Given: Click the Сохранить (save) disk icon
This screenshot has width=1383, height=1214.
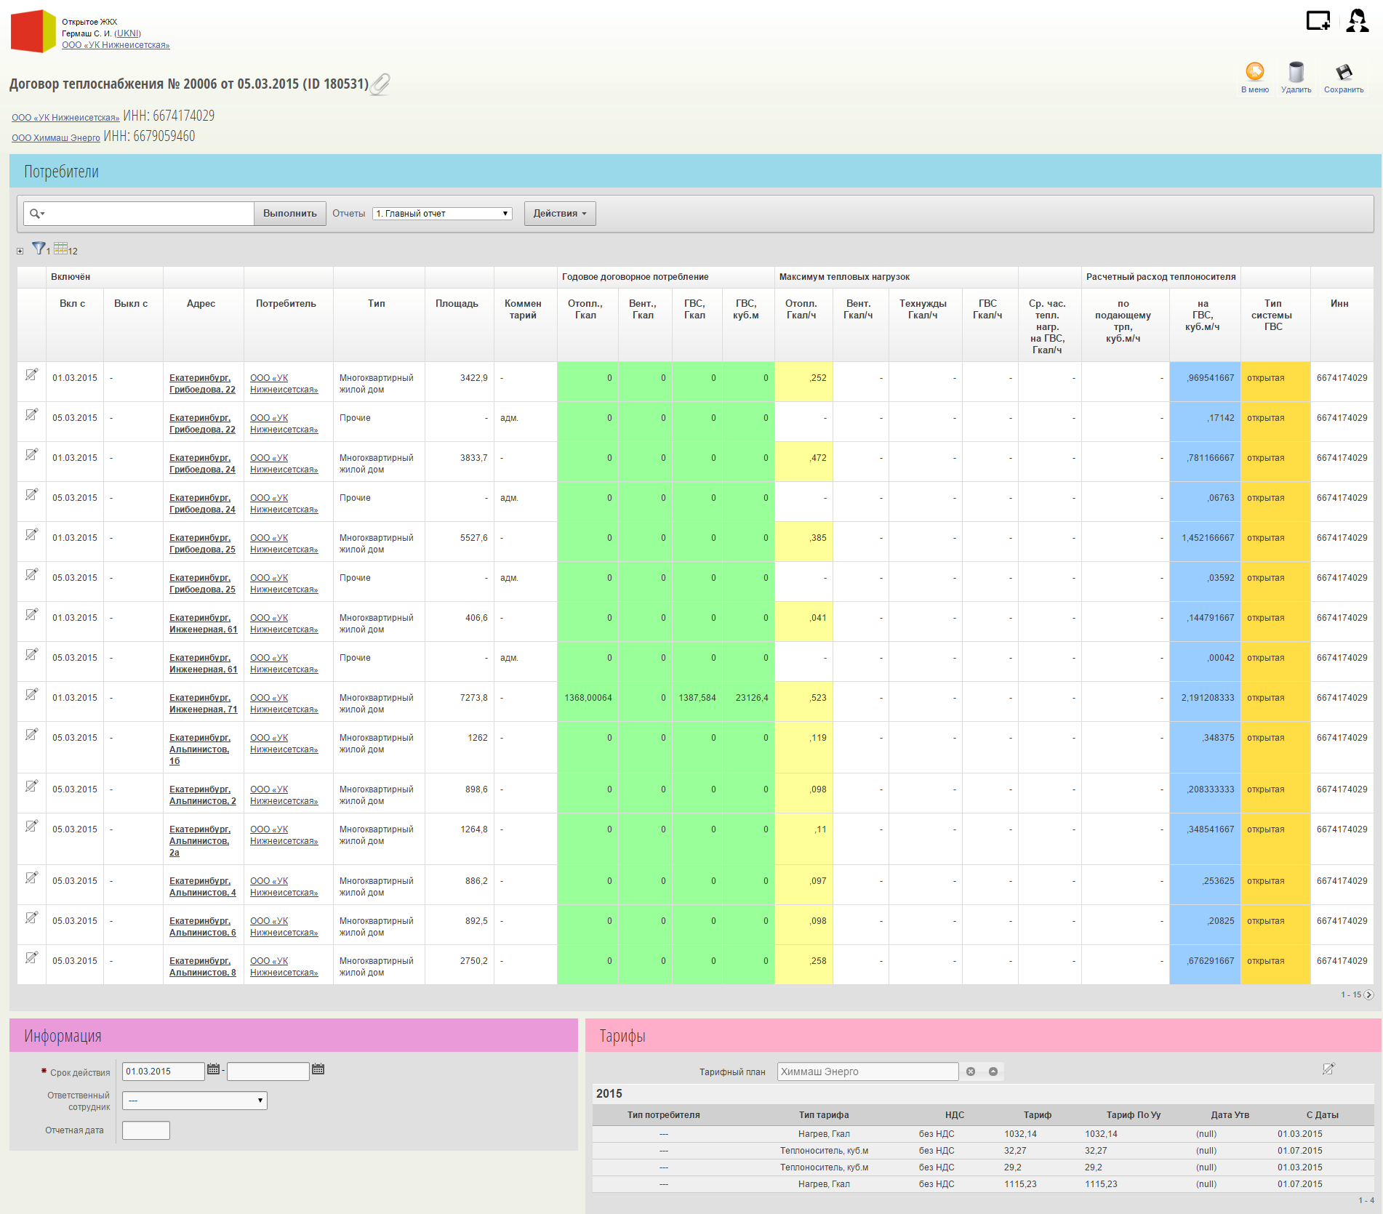Looking at the screenshot, I should click(1343, 73).
